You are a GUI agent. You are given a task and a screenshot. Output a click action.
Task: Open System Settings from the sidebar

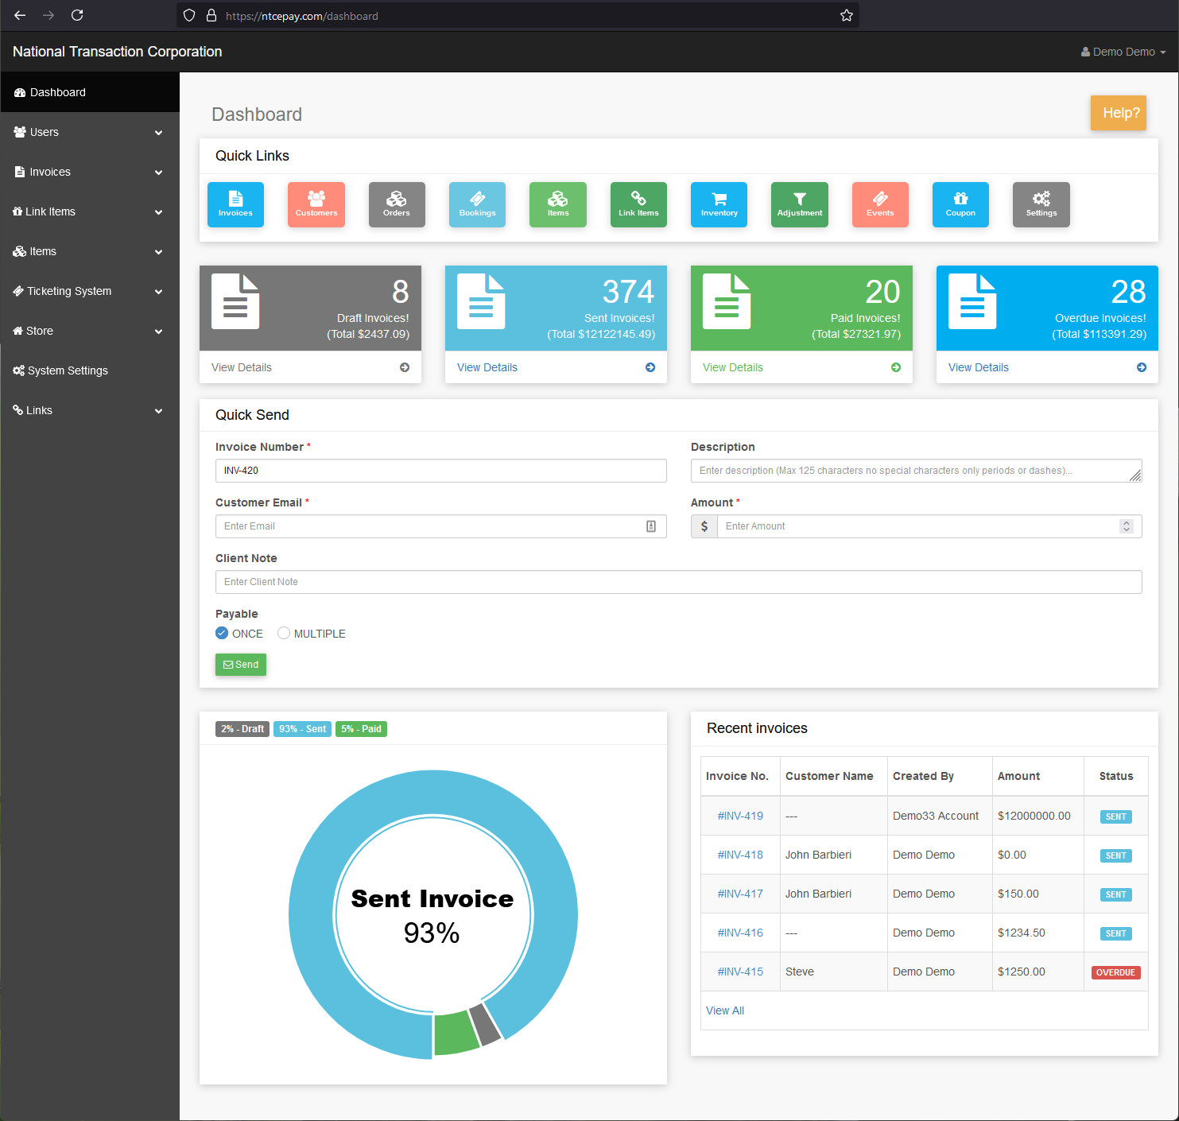coord(90,370)
